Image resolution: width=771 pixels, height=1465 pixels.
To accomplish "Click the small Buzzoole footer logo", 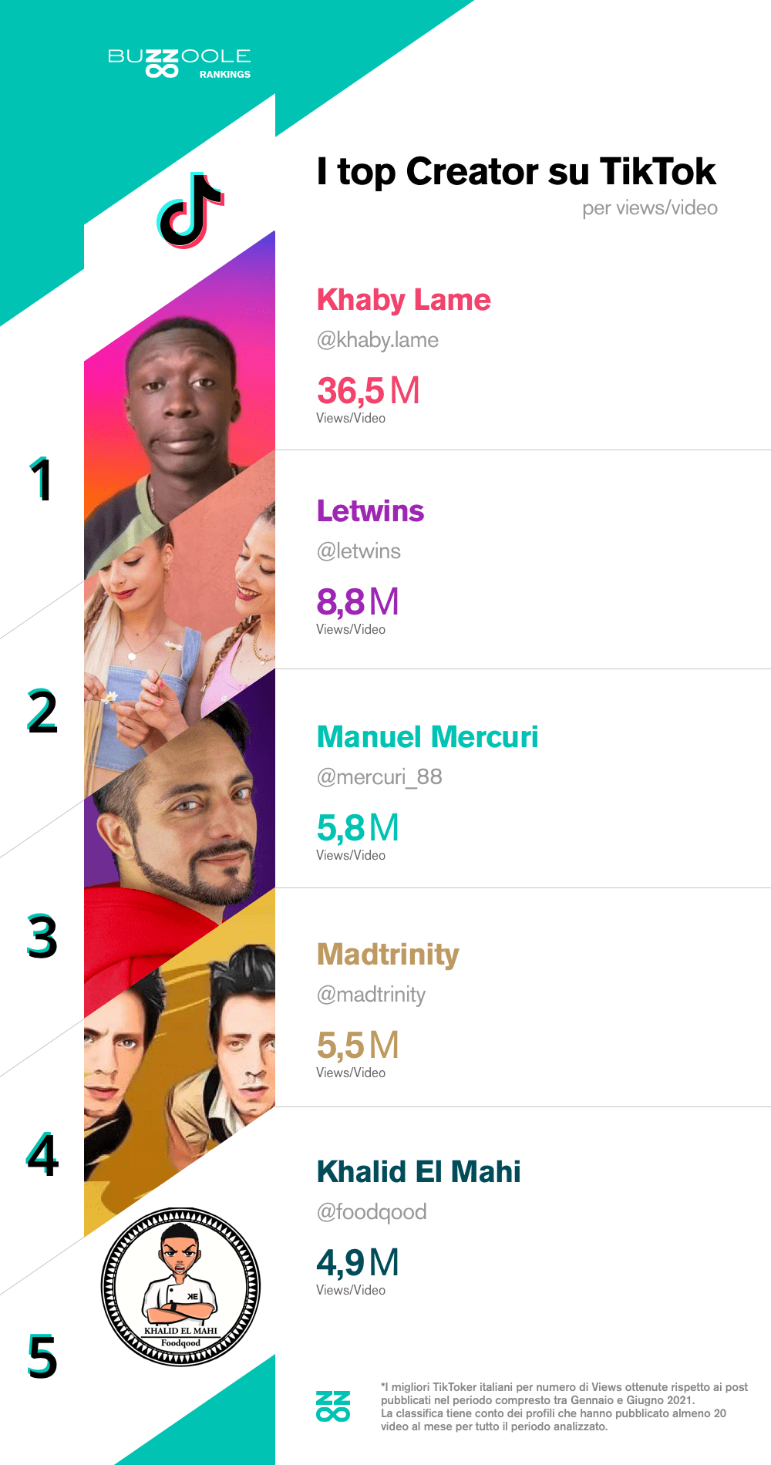I will [333, 1406].
